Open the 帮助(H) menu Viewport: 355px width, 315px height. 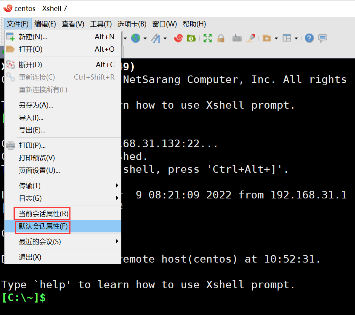(x=194, y=24)
